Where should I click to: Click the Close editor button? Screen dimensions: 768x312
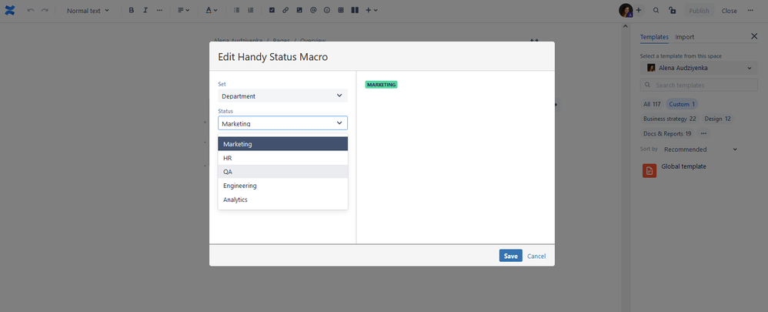tap(729, 11)
